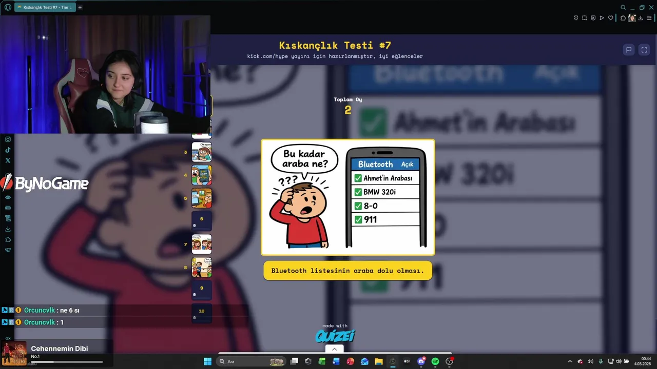Click the Opera GX logo button
657x369 pixels.
(x=8, y=7)
